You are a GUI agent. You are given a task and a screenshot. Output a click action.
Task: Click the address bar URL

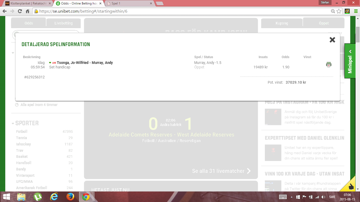[x=83, y=11]
